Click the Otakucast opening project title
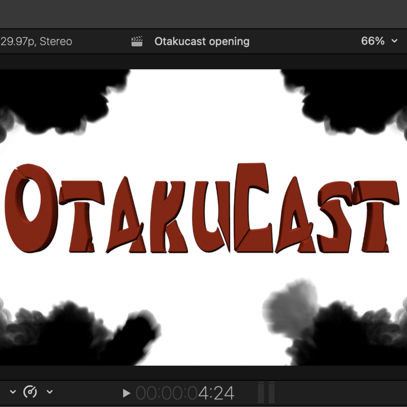This screenshot has height=407, width=407. pos(202,41)
